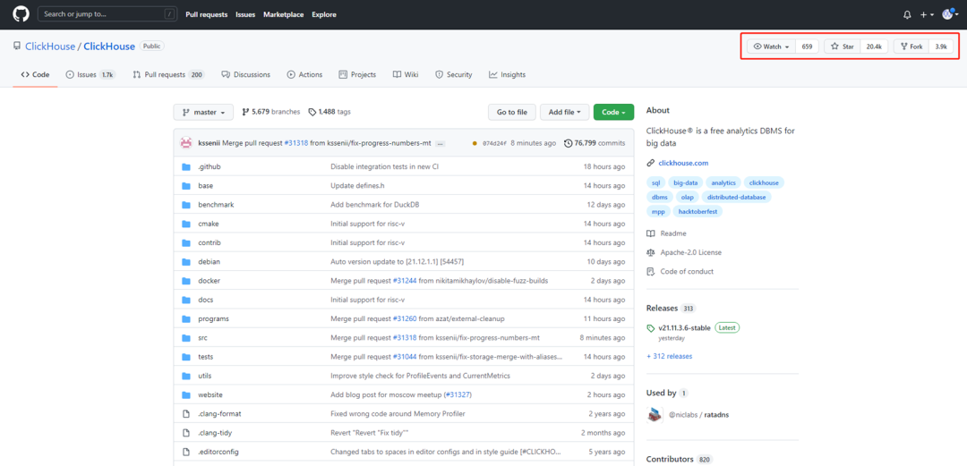Click the kssenii commit author avatar

click(185, 143)
